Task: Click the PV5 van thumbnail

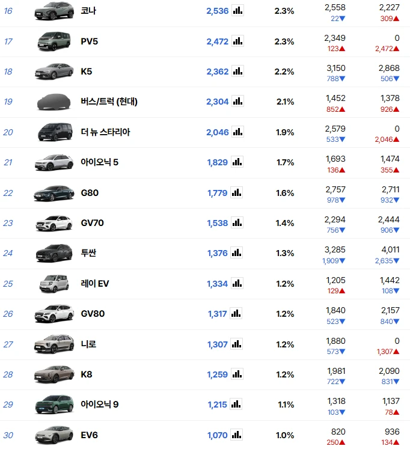Action: (54, 41)
